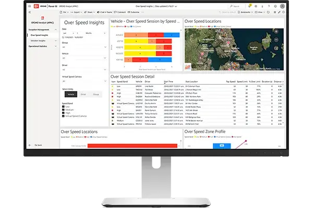The image size is (313, 208).
Task: Click Chat in Teams toolbar button
Action: (104, 12)
